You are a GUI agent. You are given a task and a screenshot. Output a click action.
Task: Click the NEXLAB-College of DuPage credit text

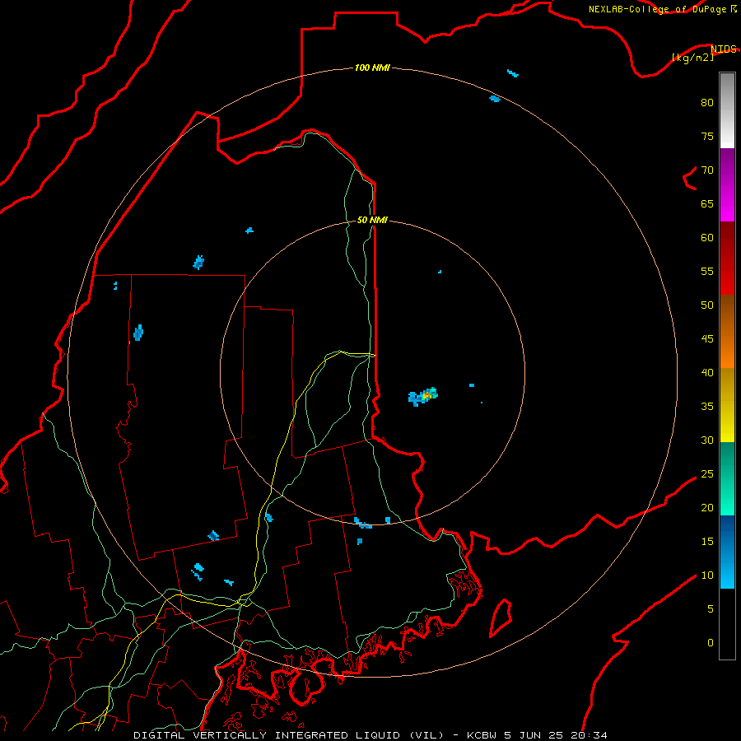(x=657, y=9)
